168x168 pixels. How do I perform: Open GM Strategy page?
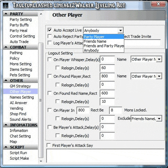pos(20,86)
